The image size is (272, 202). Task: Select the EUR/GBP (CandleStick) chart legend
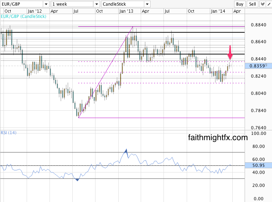[x=24, y=17]
